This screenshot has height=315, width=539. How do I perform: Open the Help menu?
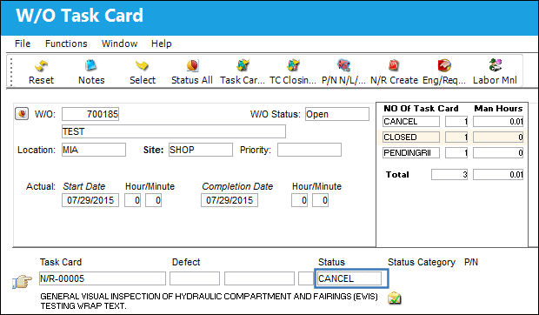click(161, 44)
